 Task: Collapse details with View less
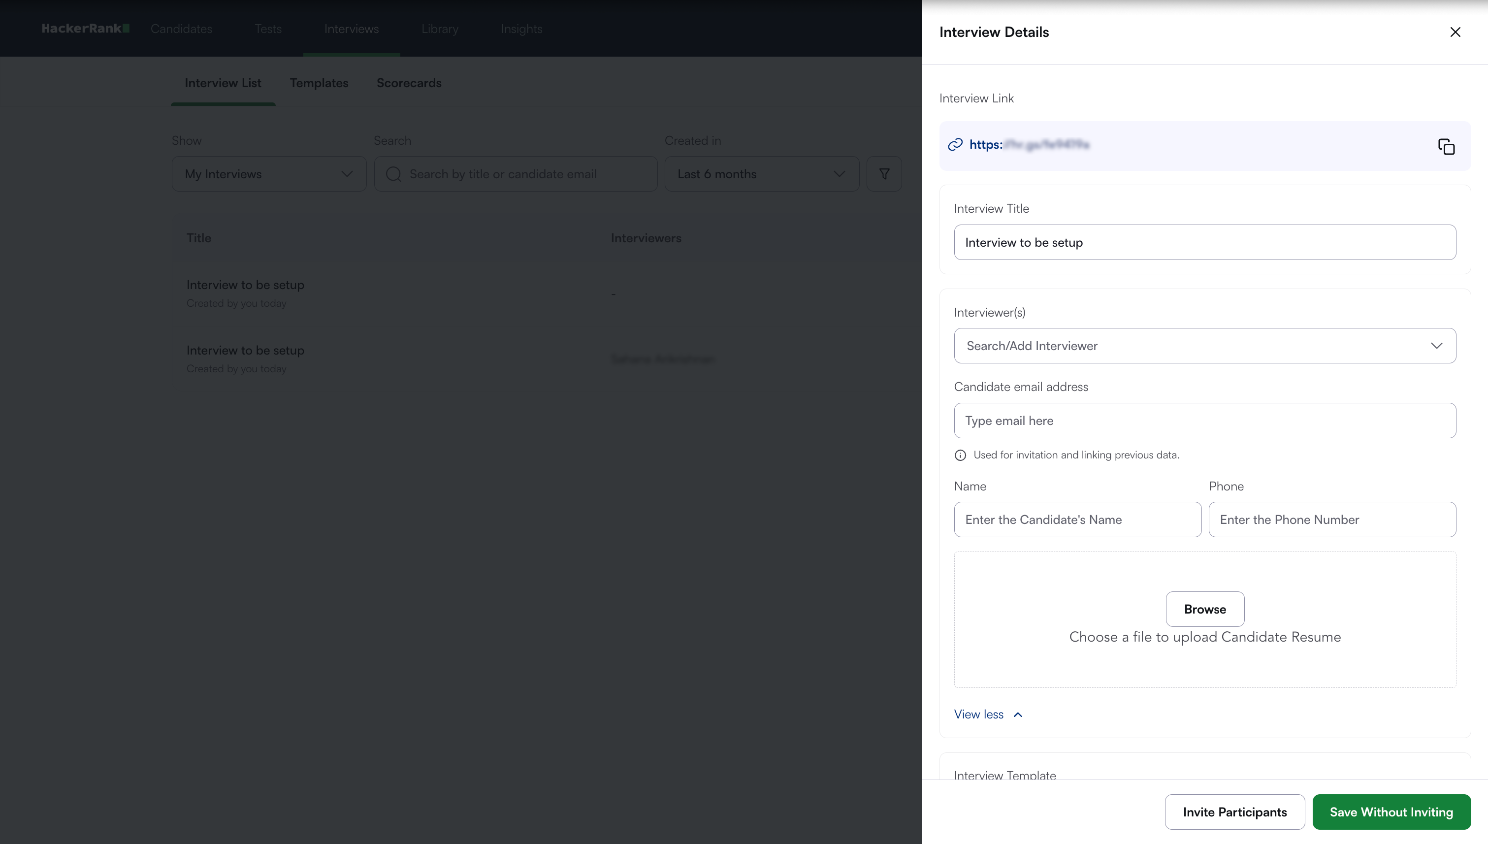(988, 714)
